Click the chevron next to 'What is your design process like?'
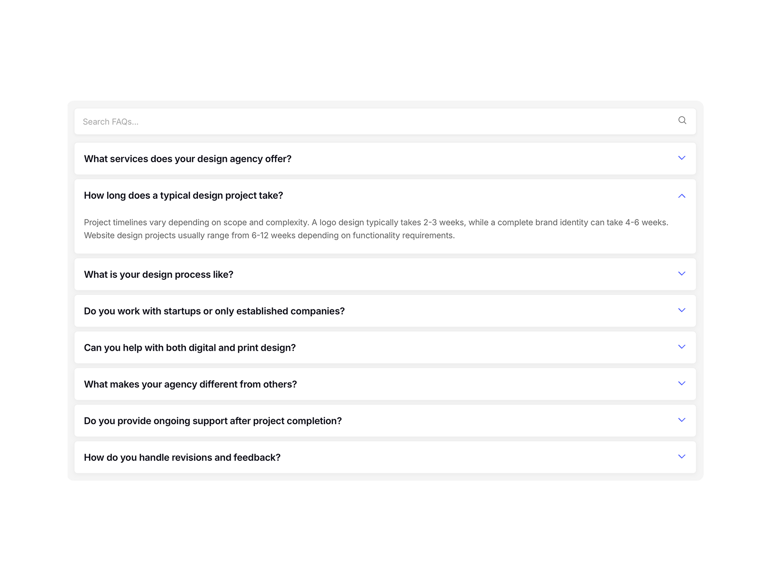Viewport: 772px width, 579px height. point(682,274)
